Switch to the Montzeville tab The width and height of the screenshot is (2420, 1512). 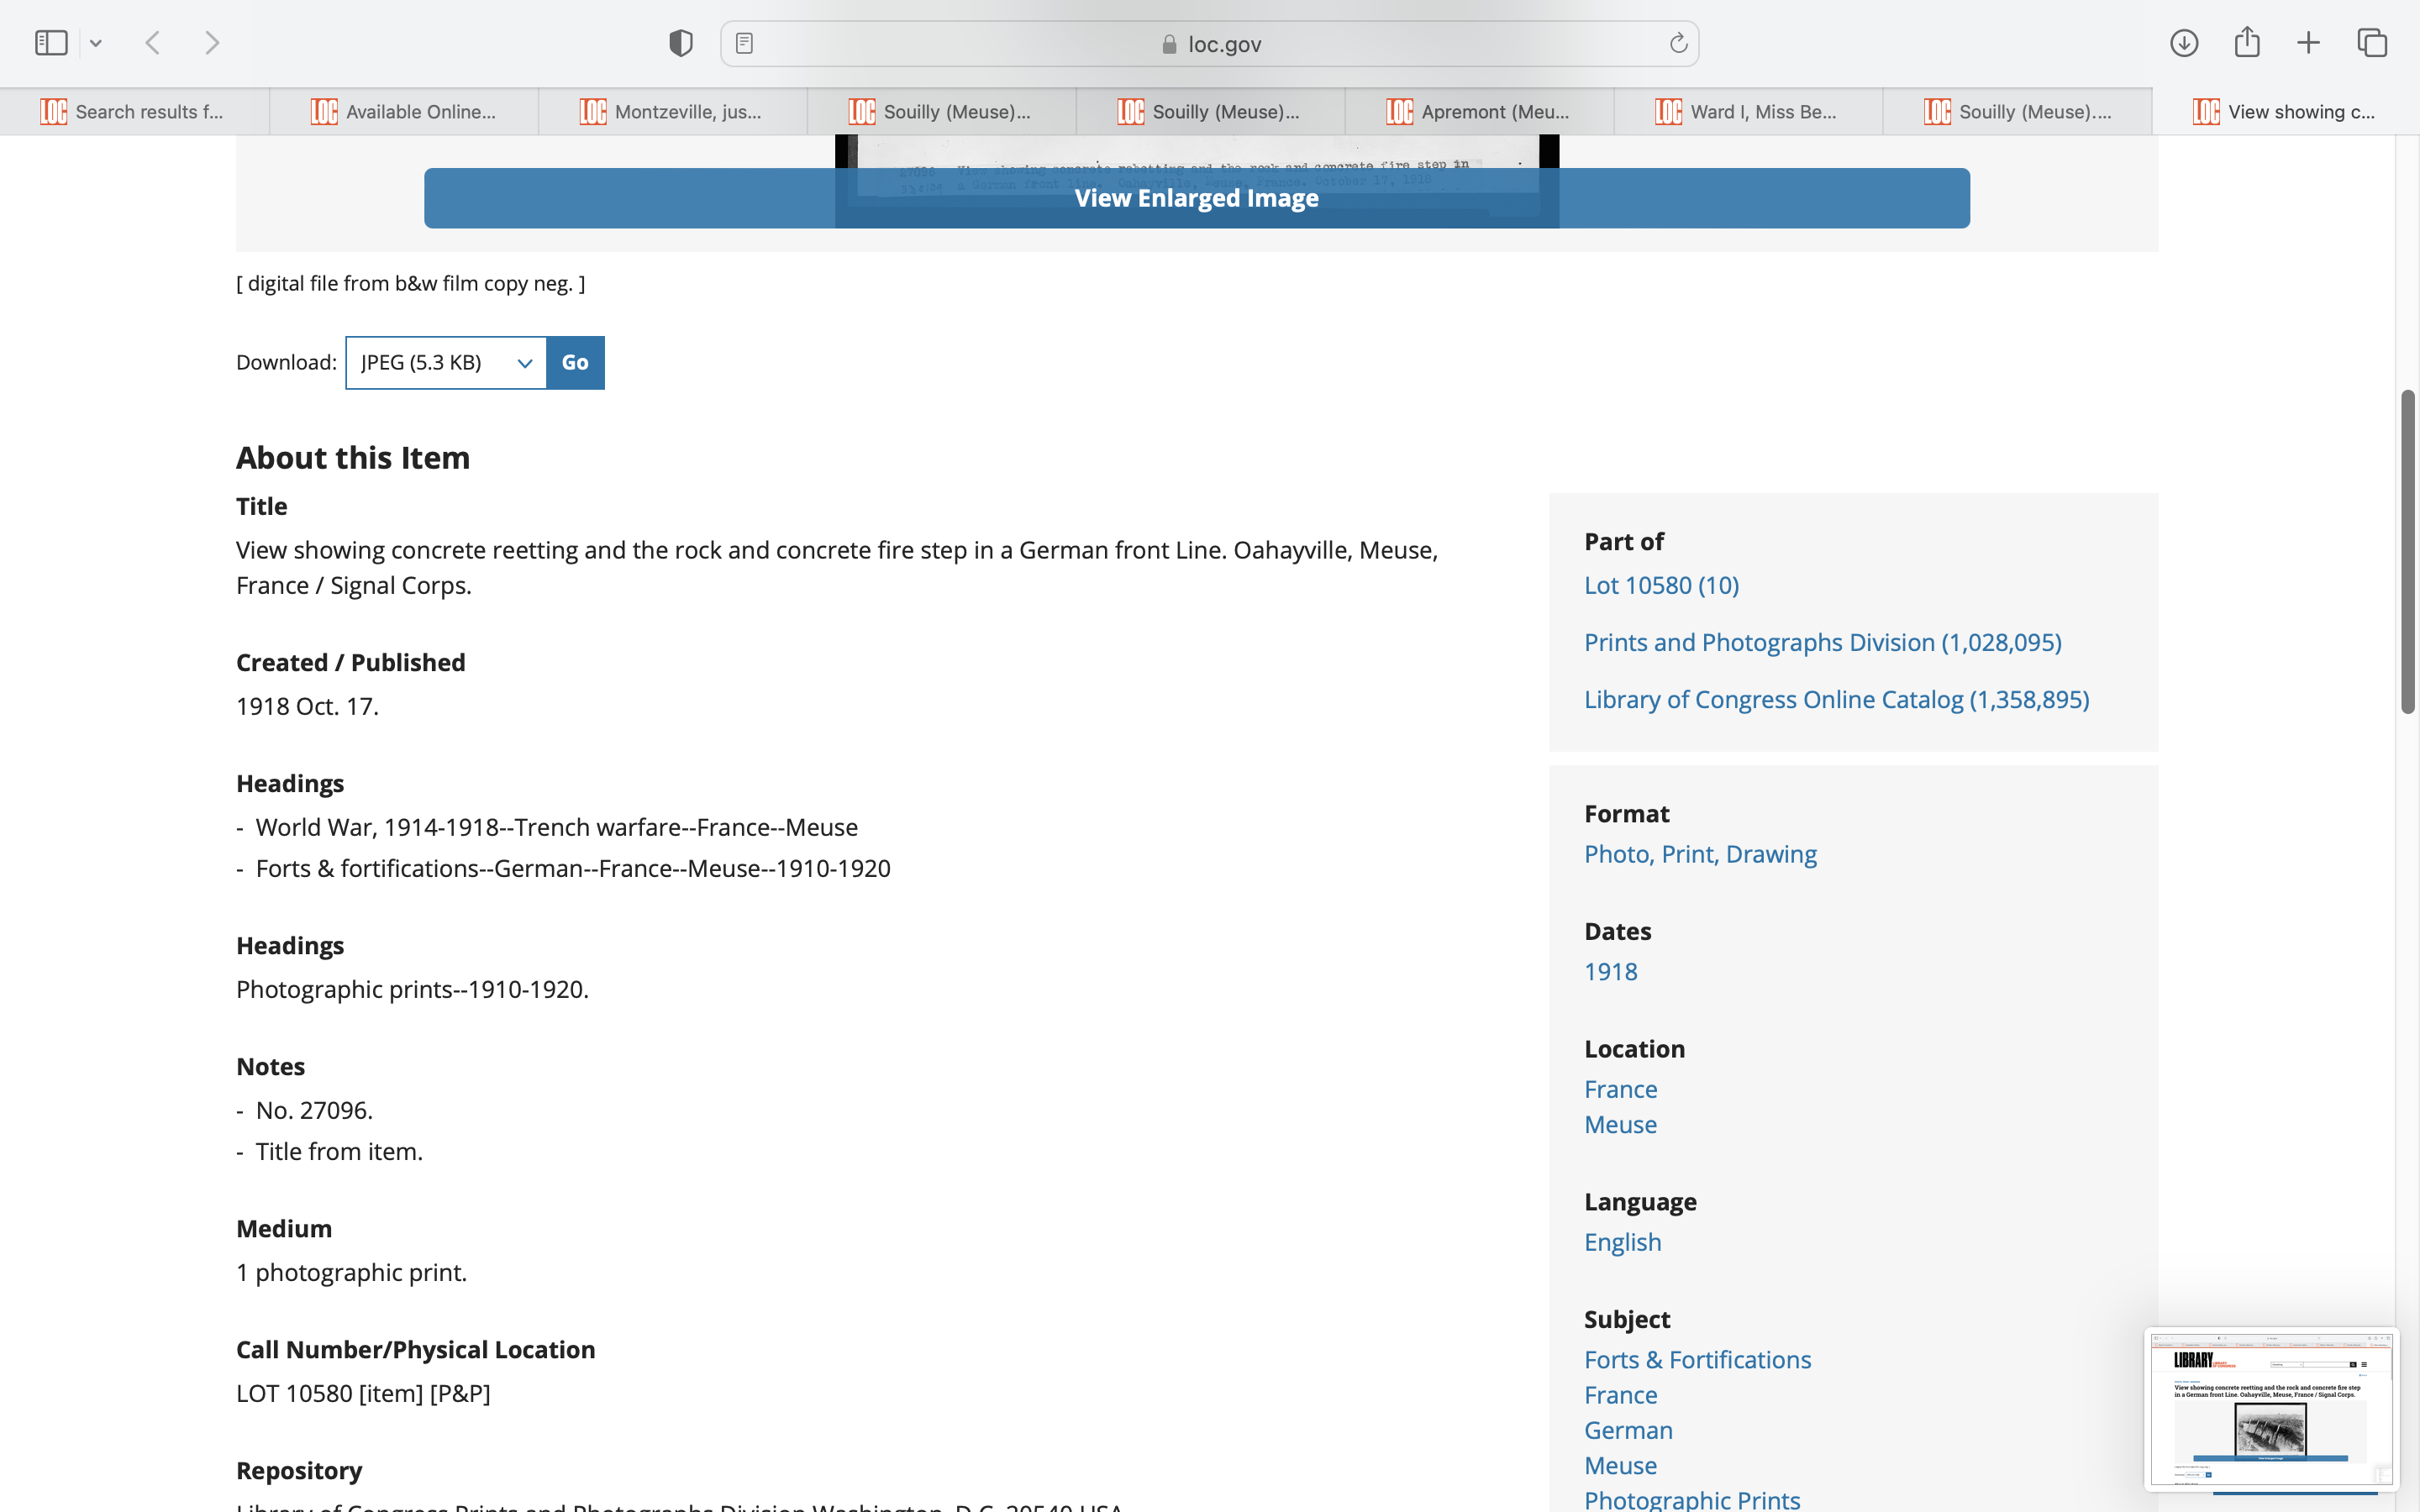click(x=672, y=112)
